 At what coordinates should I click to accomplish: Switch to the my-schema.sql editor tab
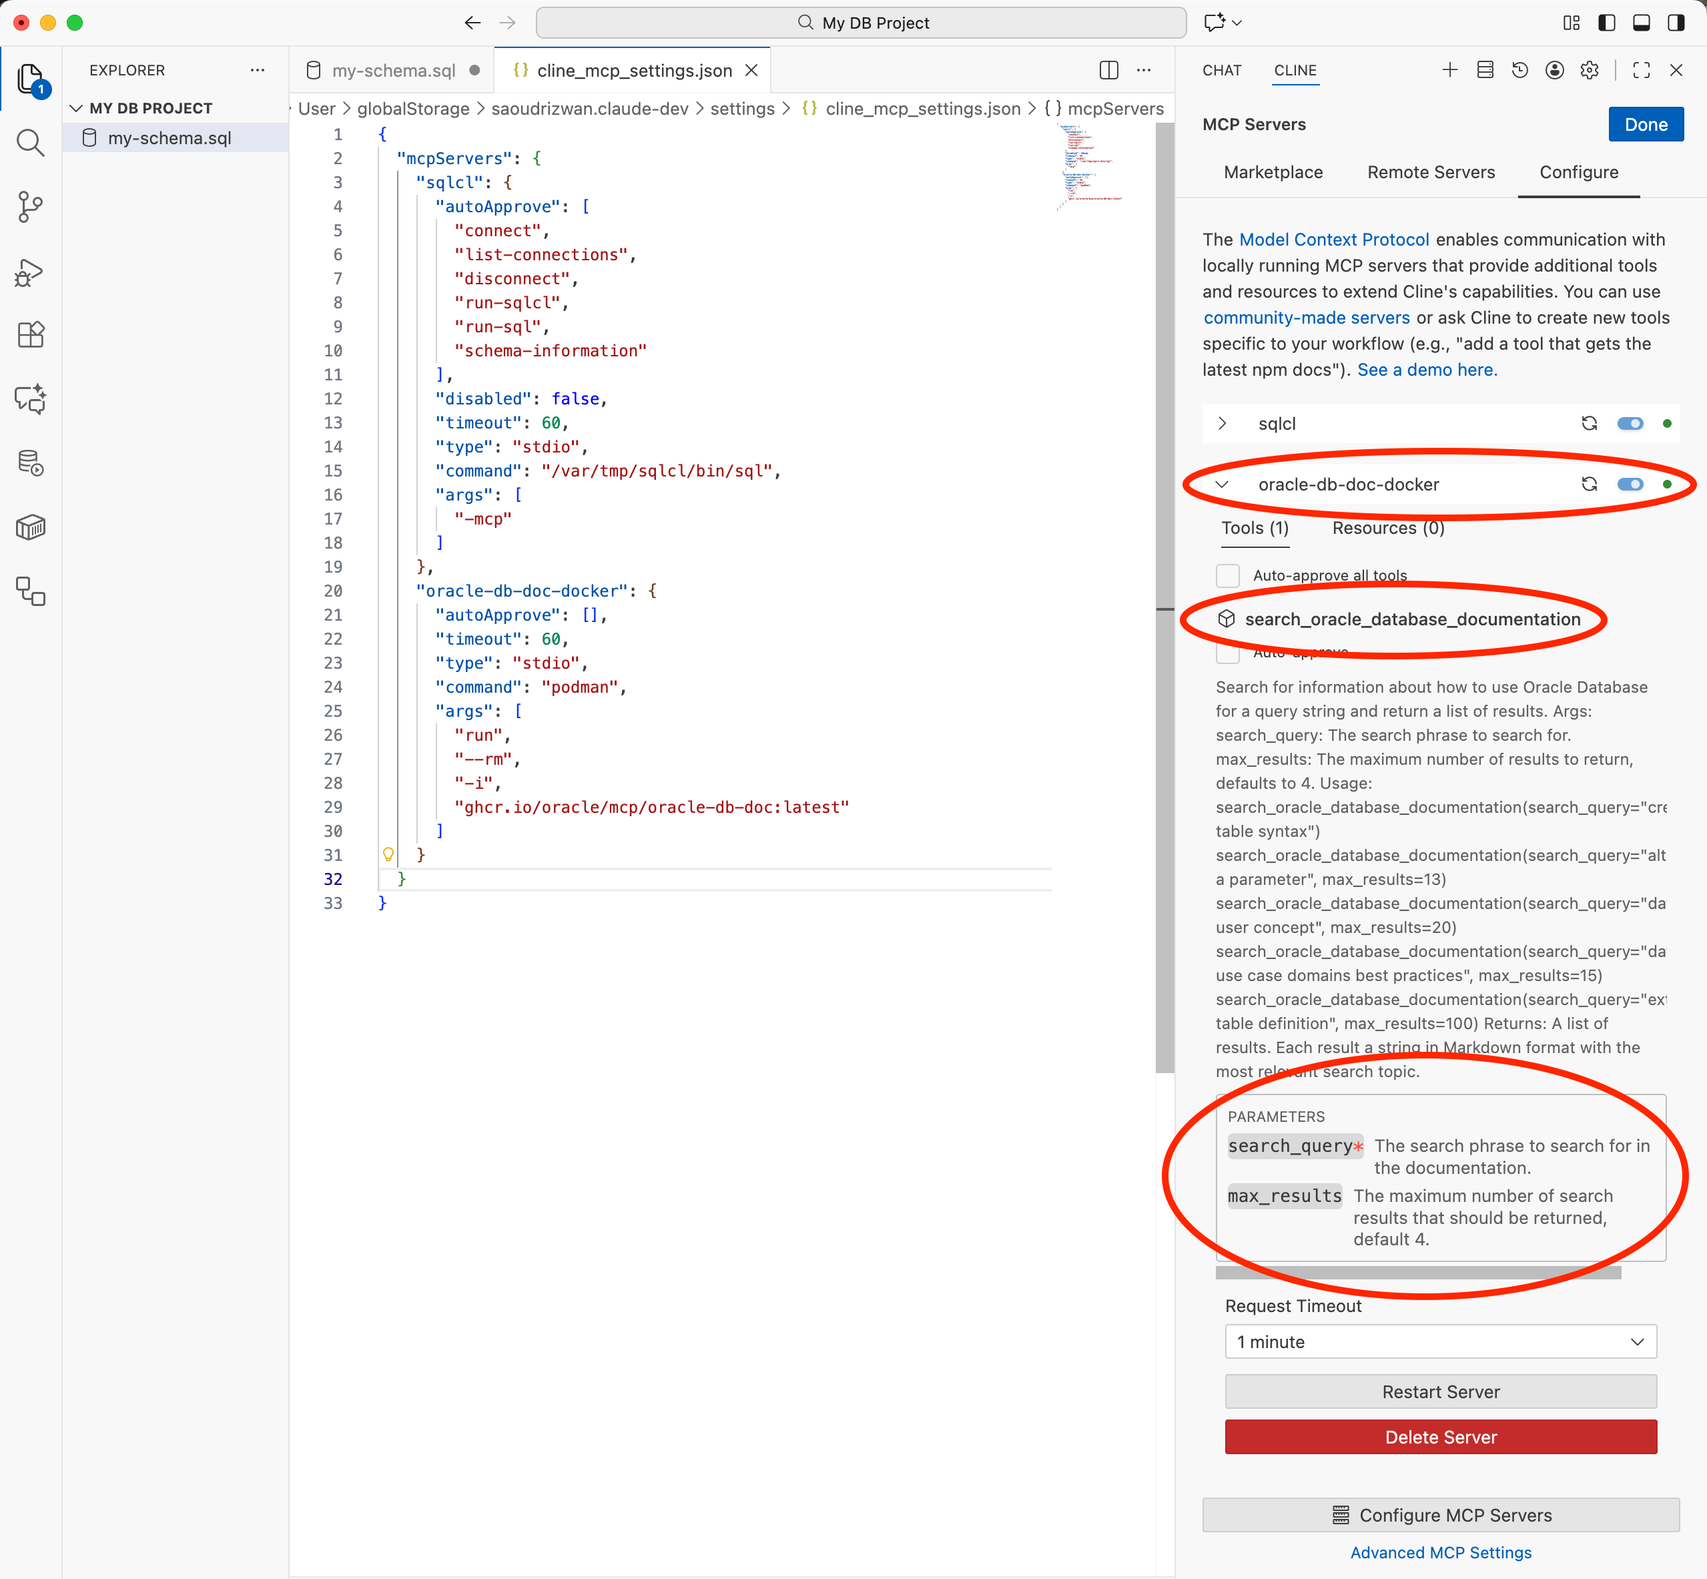coord(393,71)
